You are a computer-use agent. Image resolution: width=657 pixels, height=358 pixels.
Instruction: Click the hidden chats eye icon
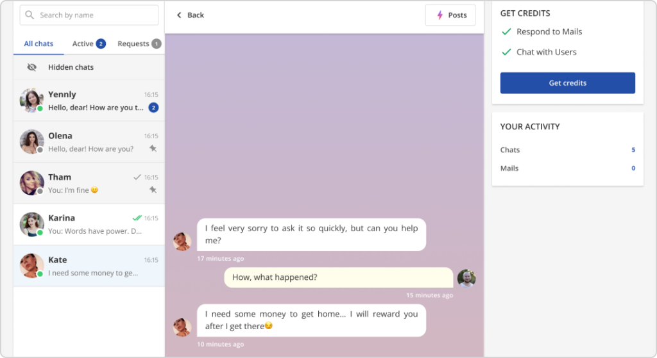[x=31, y=67]
